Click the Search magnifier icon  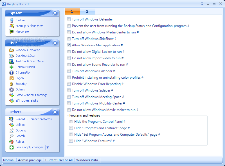12,136
